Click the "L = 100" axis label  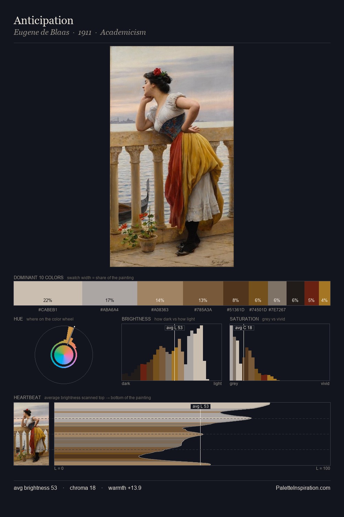323,468
